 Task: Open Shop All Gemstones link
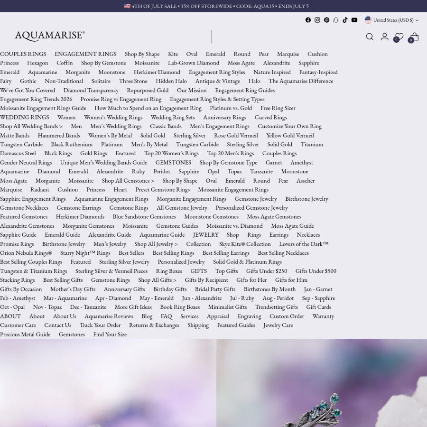128,181
